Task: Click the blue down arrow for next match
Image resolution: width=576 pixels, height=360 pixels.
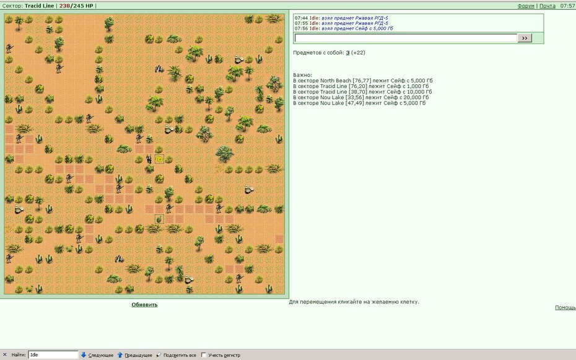Action: pos(84,355)
